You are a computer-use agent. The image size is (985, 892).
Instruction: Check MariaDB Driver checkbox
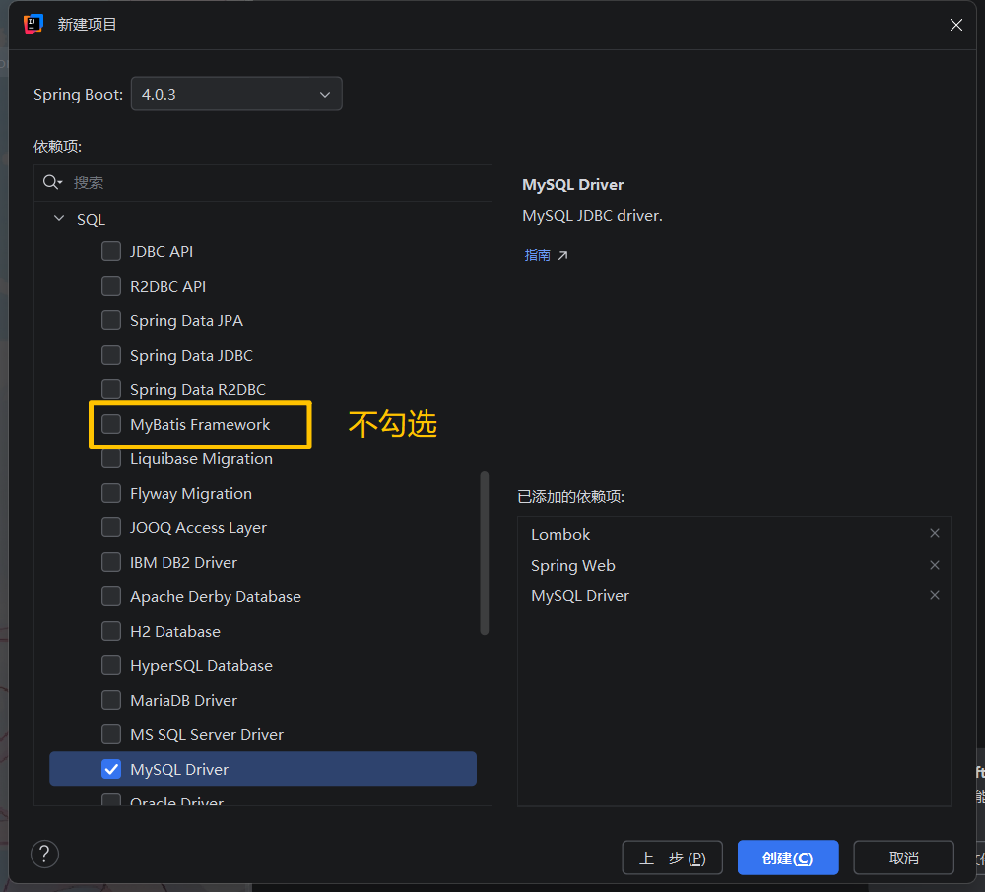coord(111,700)
